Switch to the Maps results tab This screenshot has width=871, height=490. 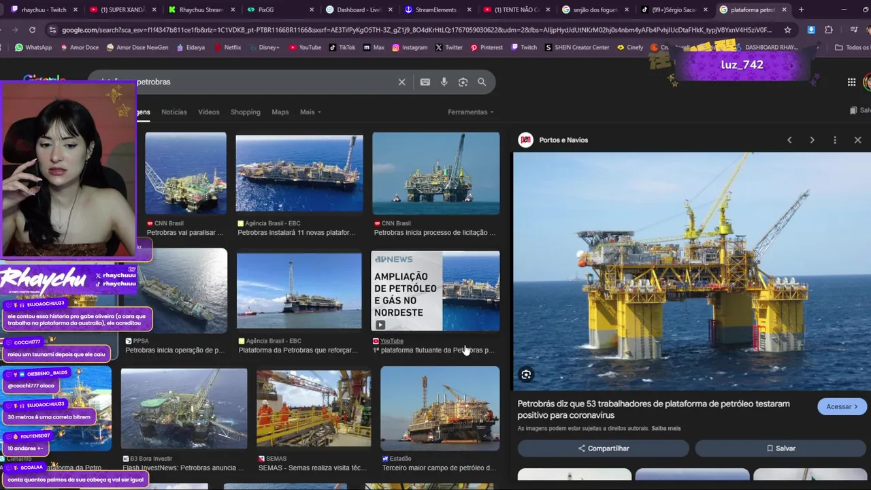(x=280, y=112)
